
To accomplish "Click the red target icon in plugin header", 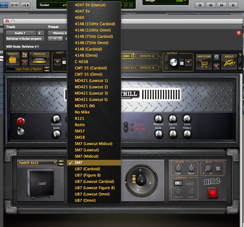I will coord(239,33).
